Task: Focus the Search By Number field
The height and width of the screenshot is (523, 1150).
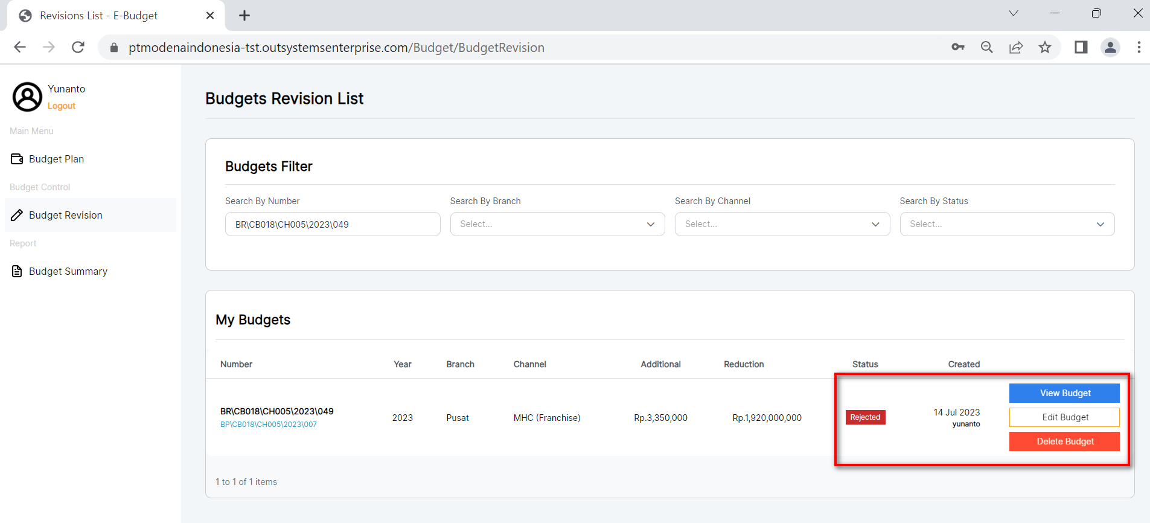Action: pyautogui.click(x=332, y=224)
